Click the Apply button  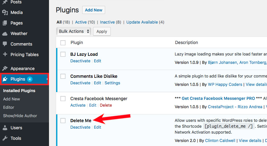pos(102,32)
